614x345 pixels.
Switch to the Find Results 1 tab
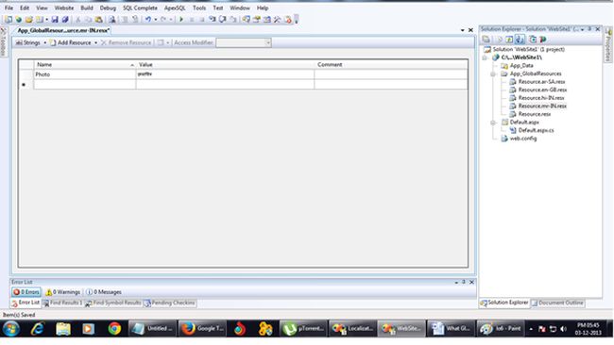[x=62, y=303]
